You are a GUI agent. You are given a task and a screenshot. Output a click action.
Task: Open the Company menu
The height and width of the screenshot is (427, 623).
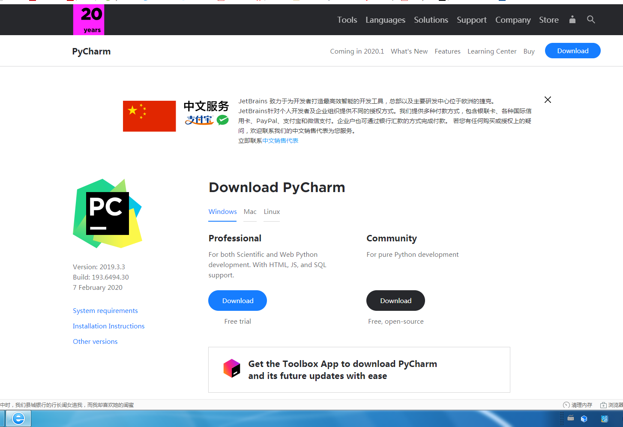click(513, 20)
